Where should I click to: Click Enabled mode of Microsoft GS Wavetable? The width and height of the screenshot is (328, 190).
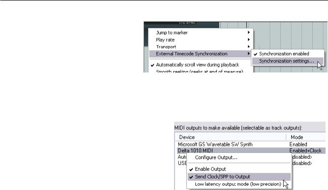(x=298, y=144)
